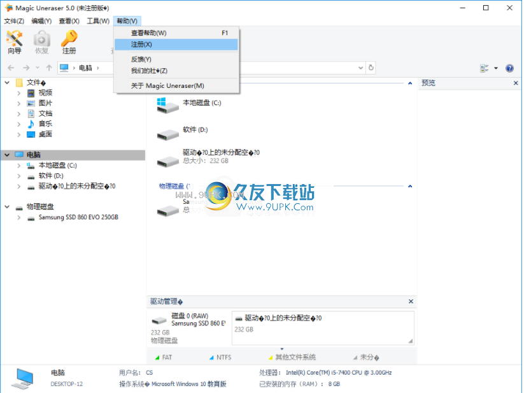Screen dimensions: 524x393
Task: Close the 帮助(V) menu
Action: coord(127,21)
